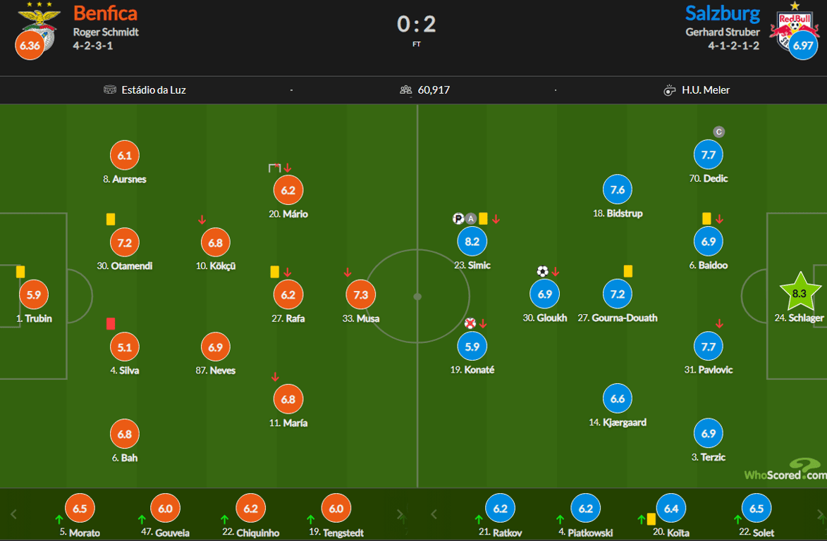Viewport: 827px width, 541px height.
Task: Click the Benfica club crest
Action: coord(39,21)
